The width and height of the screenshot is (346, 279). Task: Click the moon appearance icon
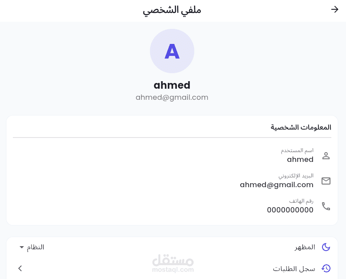pyautogui.click(x=326, y=247)
